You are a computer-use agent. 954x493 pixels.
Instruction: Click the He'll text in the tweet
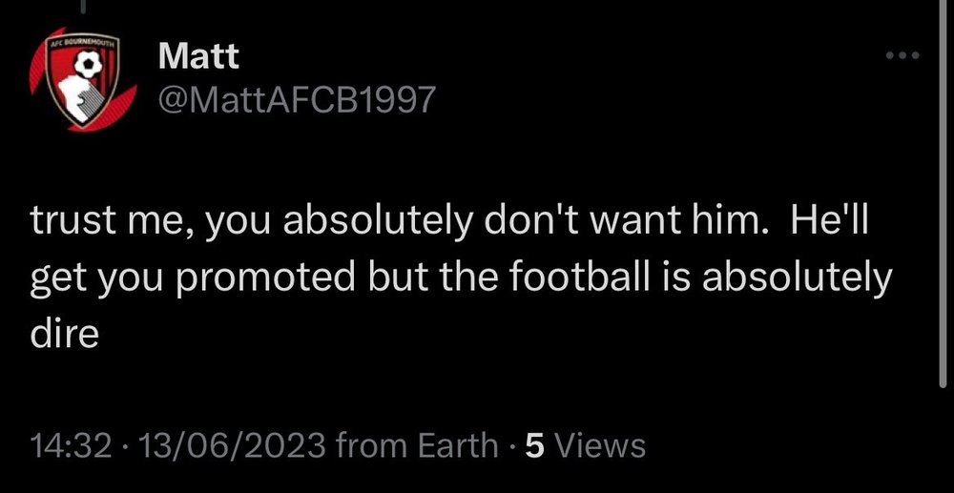[829, 222]
